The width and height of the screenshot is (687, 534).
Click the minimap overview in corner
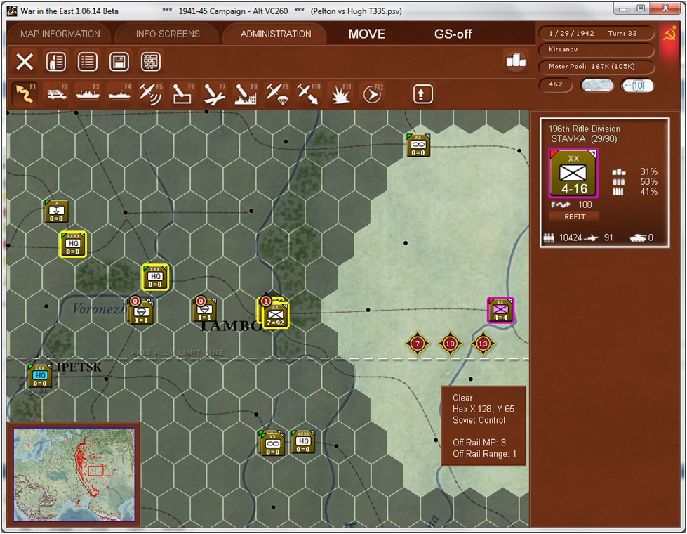pos(74,474)
